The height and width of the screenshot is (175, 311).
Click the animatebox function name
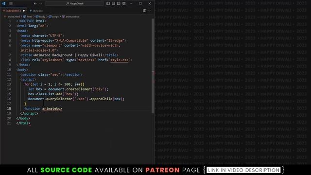tap(52, 108)
